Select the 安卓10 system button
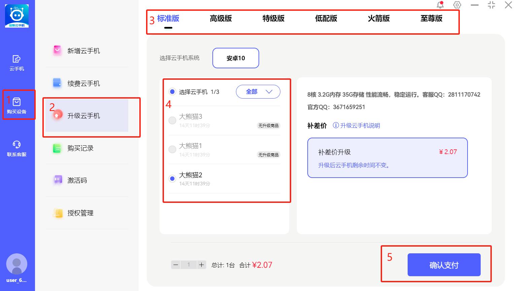This screenshot has height=291, width=514. pyautogui.click(x=236, y=58)
